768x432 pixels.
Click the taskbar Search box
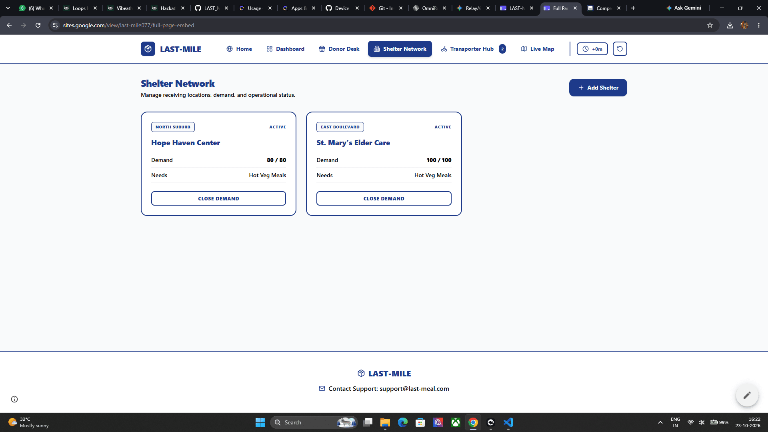pyautogui.click(x=314, y=422)
